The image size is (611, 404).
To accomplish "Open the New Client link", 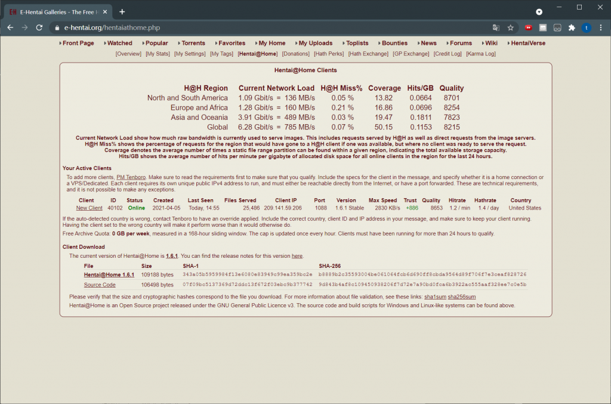I will [x=90, y=208].
